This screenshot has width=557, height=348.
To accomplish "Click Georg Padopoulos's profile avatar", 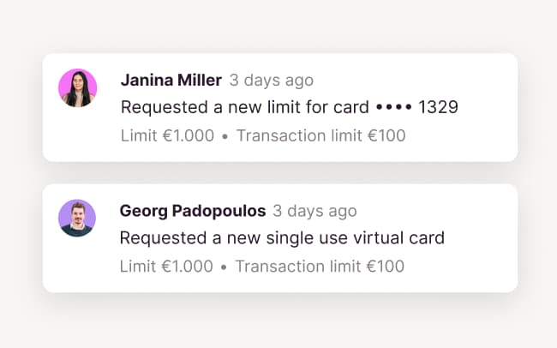I will tap(77, 219).
